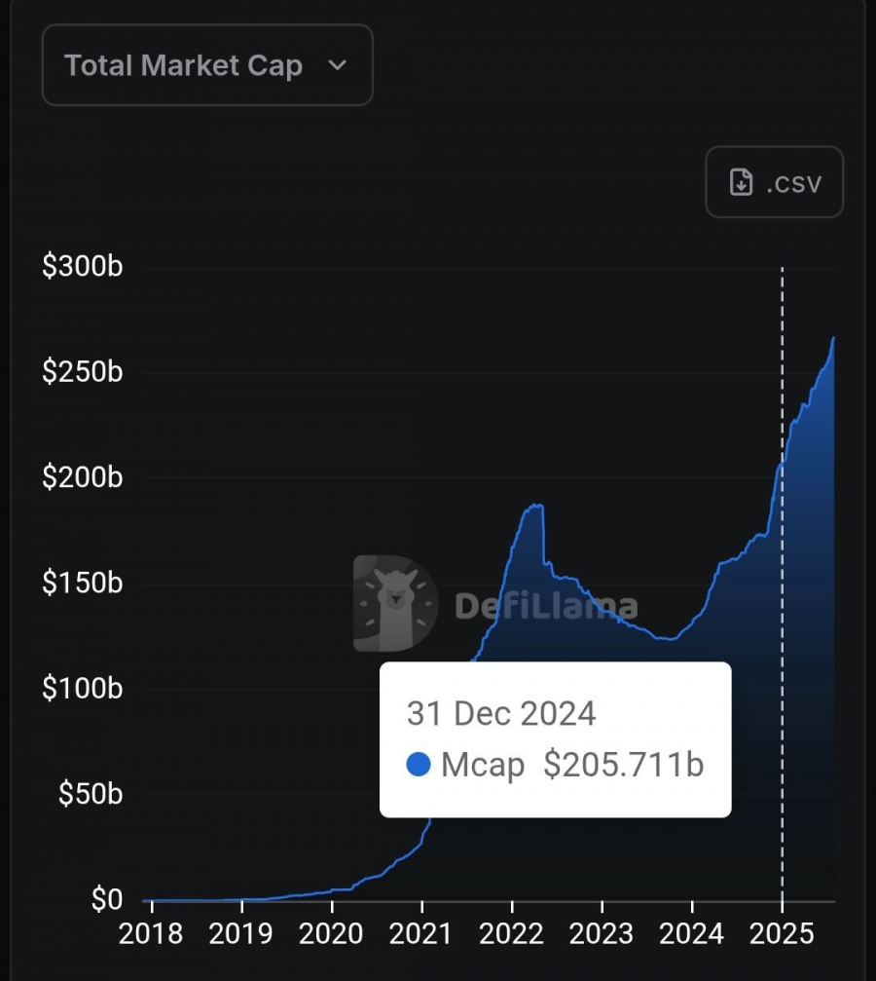Select the 2020 x-axis label
The height and width of the screenshot is (981, 876).
(x=331, y=933)
